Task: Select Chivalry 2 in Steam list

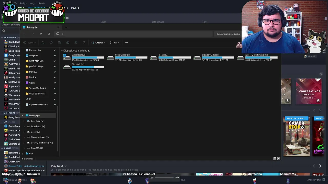Action: [x=12, y=47]
